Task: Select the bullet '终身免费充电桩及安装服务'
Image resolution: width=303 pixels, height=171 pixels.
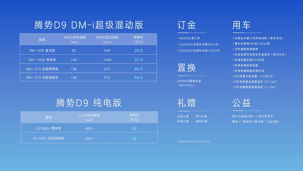Action: click(260, 54)
